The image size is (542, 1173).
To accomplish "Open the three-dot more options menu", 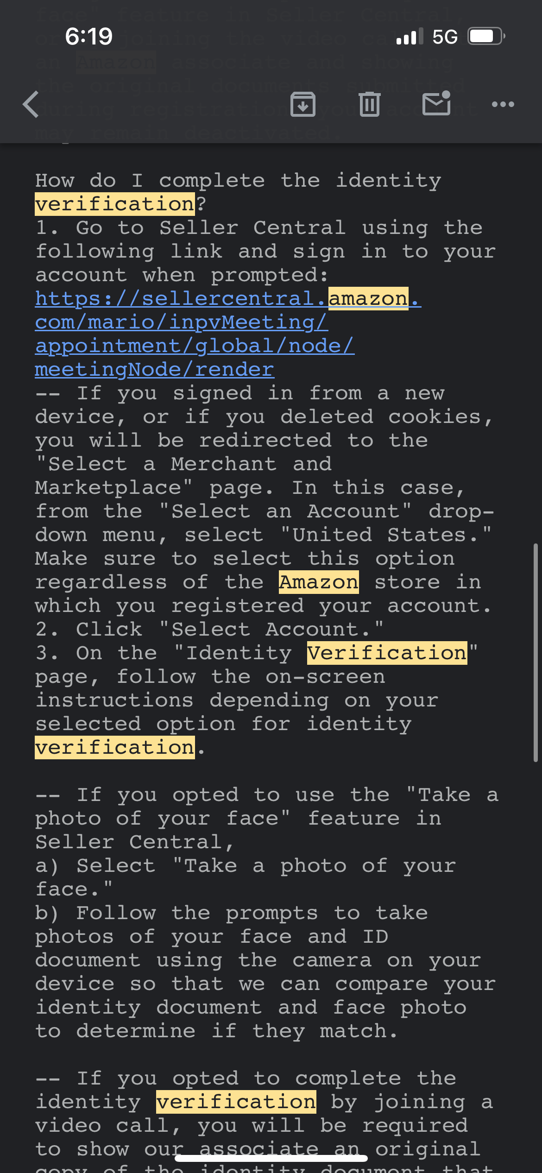I will coord(503,104).
